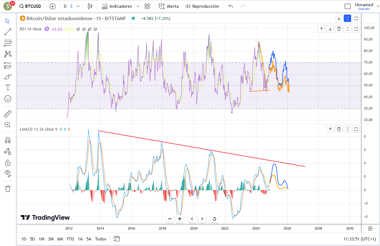Select the 5D date range
380x246 pixels.
33,239
